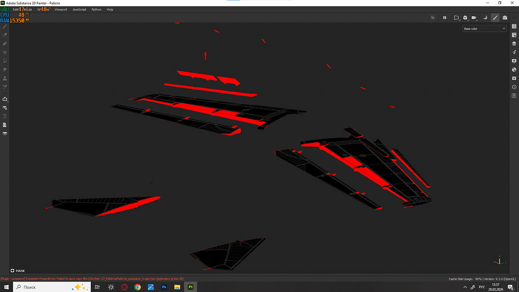Open the Shader settings sphere icon
Viewport: 519px width, 292px height.
pos(514,70)
